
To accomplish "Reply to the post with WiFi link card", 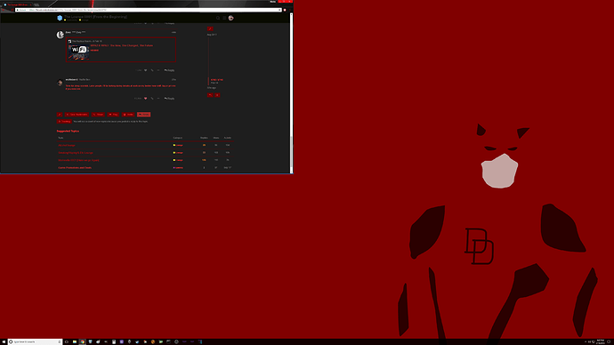I will (170, 70).
